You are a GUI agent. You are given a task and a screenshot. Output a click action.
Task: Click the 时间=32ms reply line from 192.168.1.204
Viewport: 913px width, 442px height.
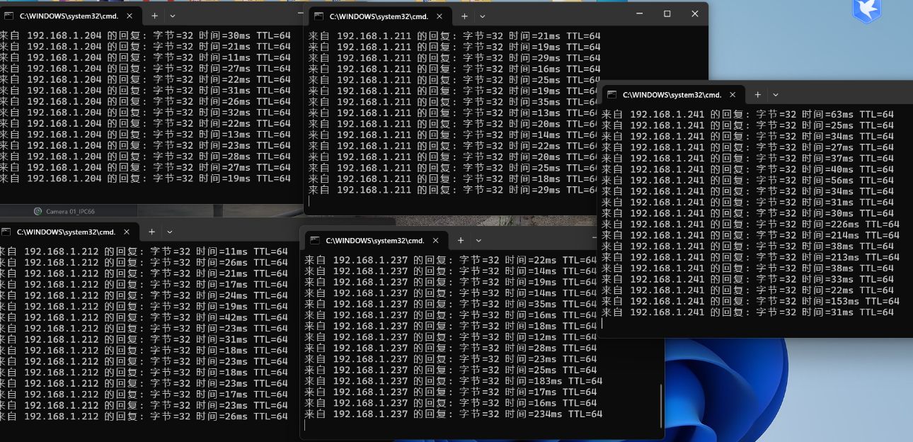point(145,113)
